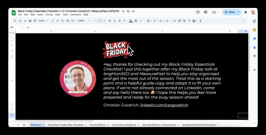Open the Data menu

[x=57, y=14]
